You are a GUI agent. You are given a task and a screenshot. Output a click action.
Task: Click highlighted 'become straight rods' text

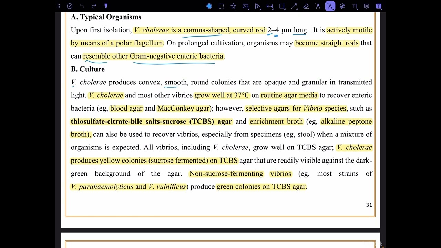point(327,43)
